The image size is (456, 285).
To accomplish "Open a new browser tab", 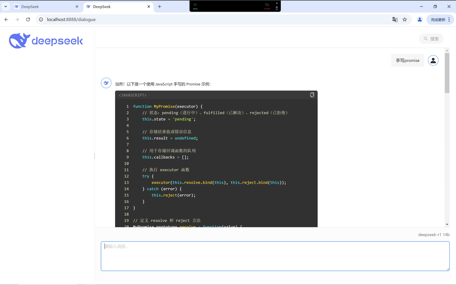I will pos(160,6).
